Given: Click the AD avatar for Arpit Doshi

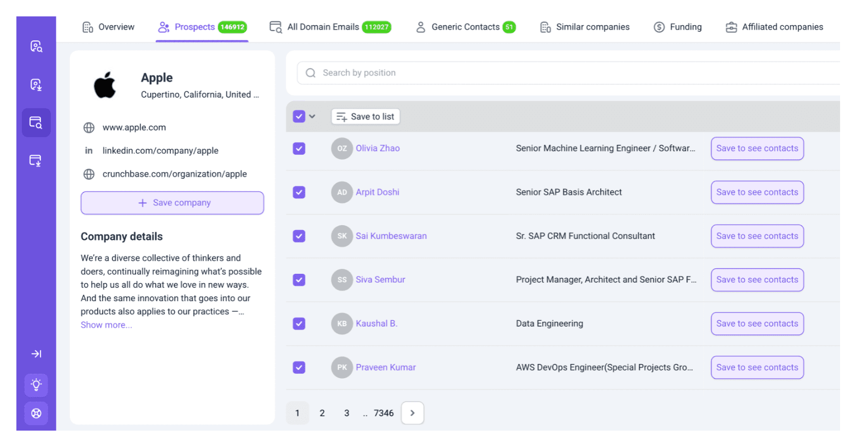Looking at the screenshot, I should coord(342,192).
